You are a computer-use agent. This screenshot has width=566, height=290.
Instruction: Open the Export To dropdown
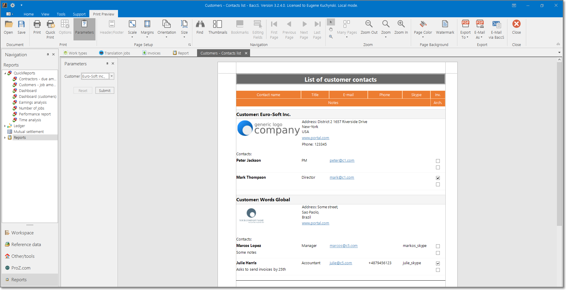pyautogui.click(x=465, y=29)
